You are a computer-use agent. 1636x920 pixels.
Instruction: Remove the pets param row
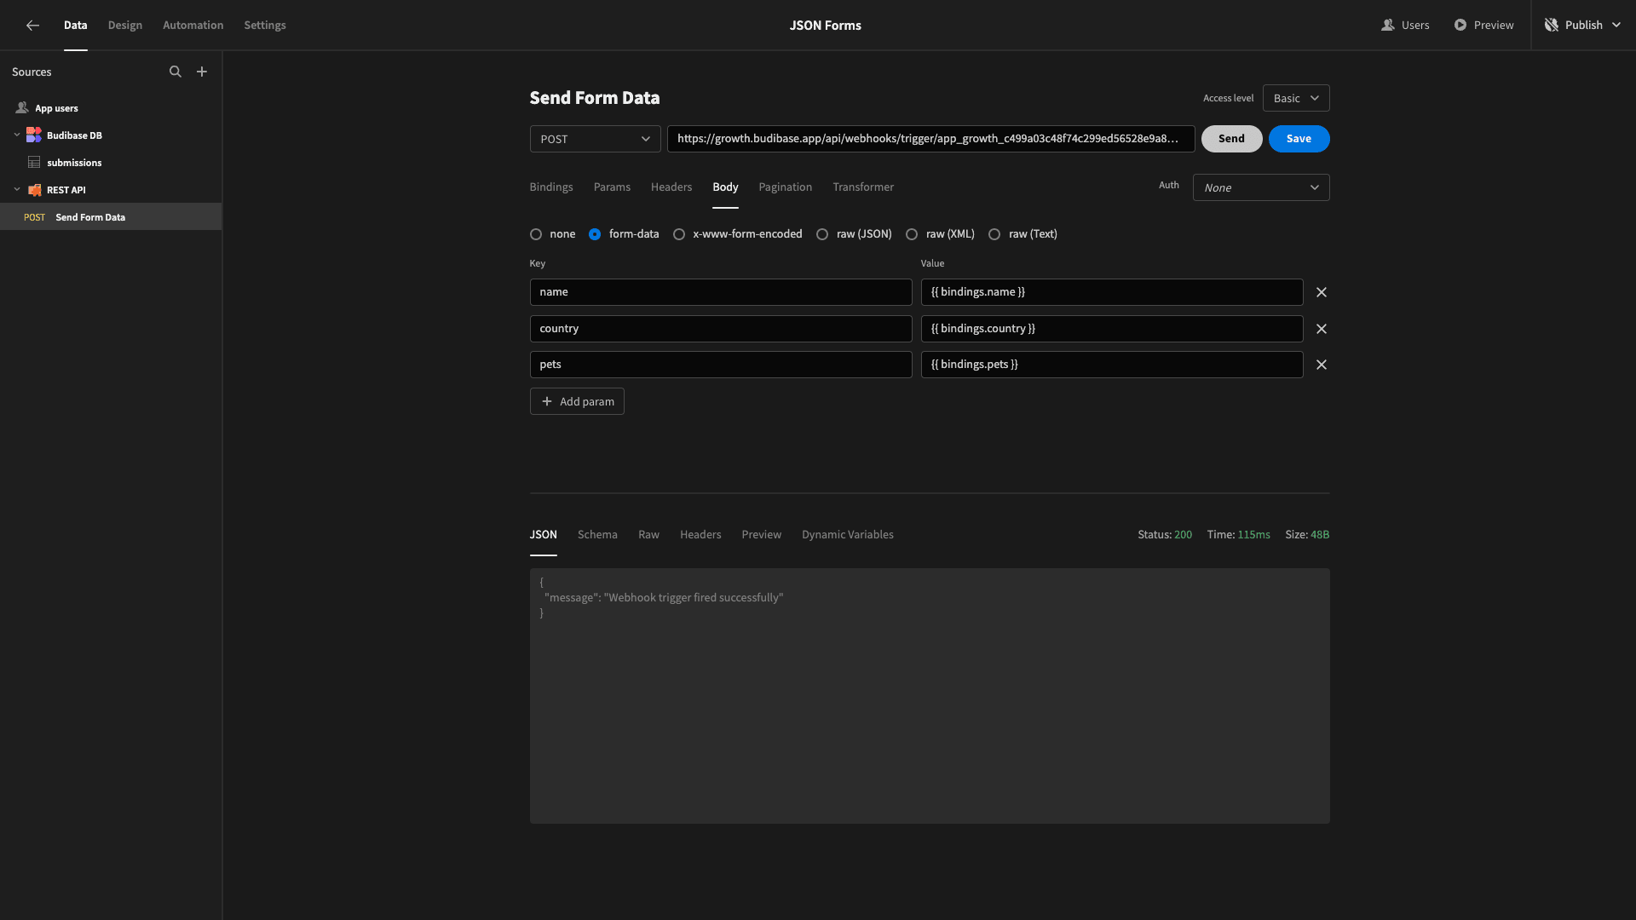coord(1322,365)
